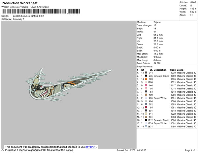Click the Production Worksheet title

pos(19,3)
